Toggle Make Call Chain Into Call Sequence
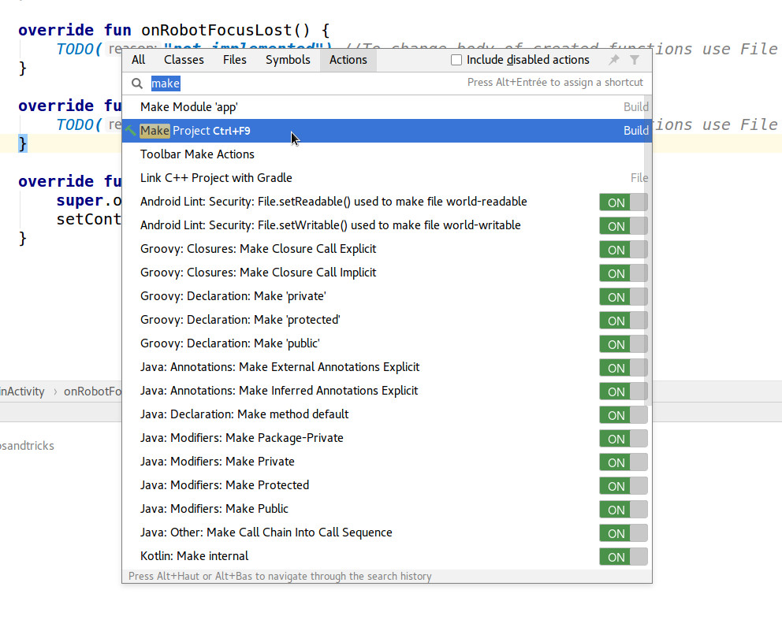Screen dimensions: 782x642 coord(624,533)
